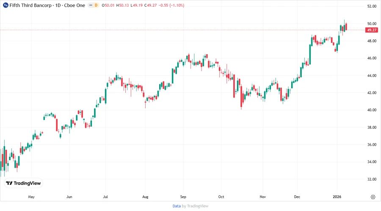
Task: Click the by TradingView attribution text
Action: tap(195, 206)
